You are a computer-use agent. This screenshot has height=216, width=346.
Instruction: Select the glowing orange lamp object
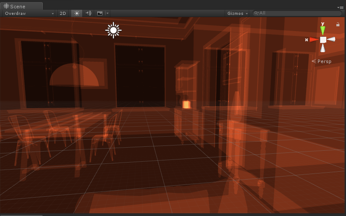tap(186, 105)
